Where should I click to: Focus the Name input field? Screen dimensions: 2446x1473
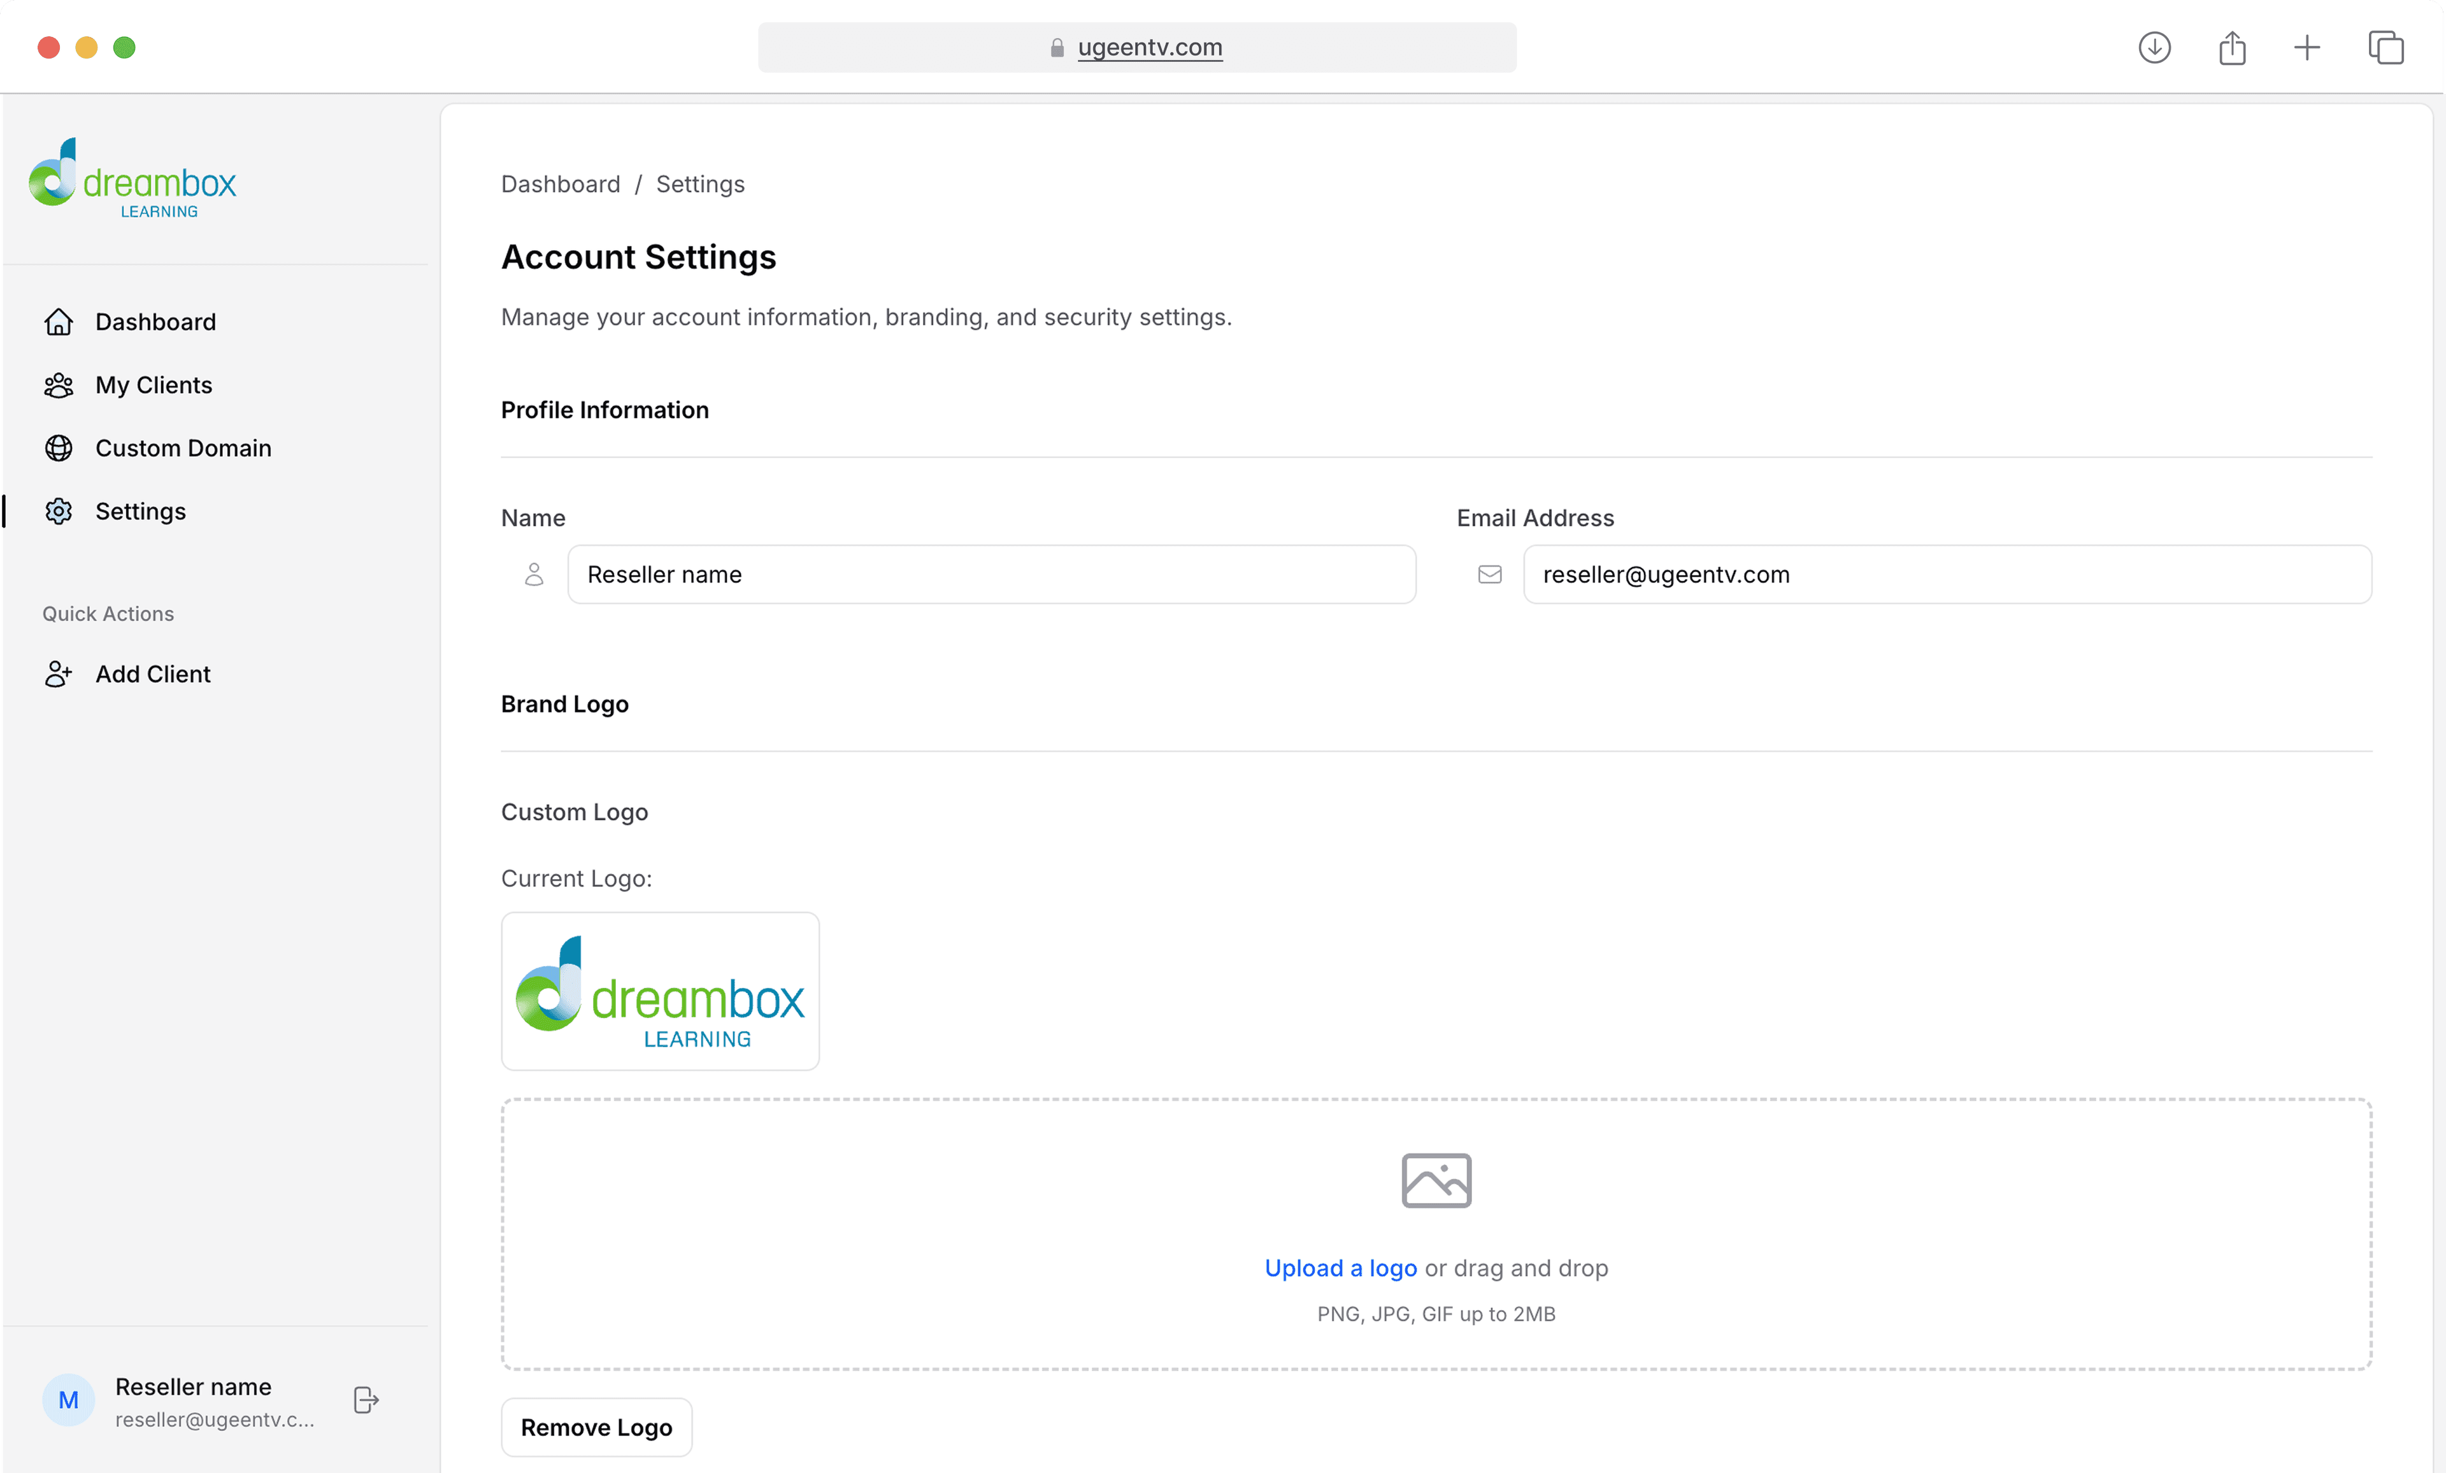click(x=991, y=574)
